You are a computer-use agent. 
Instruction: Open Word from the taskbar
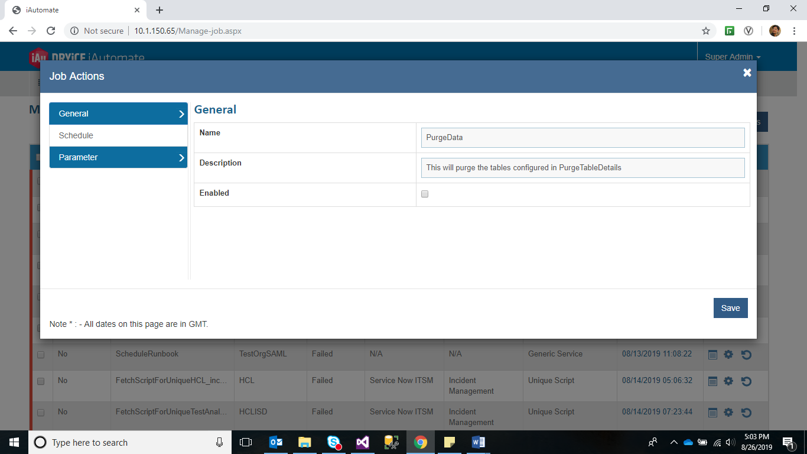pos(479,442)
